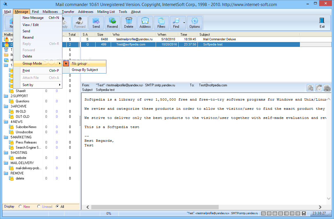334x219 pixels.
Task: Select the IN-OLD mailbox
Action: click(21, 112)
